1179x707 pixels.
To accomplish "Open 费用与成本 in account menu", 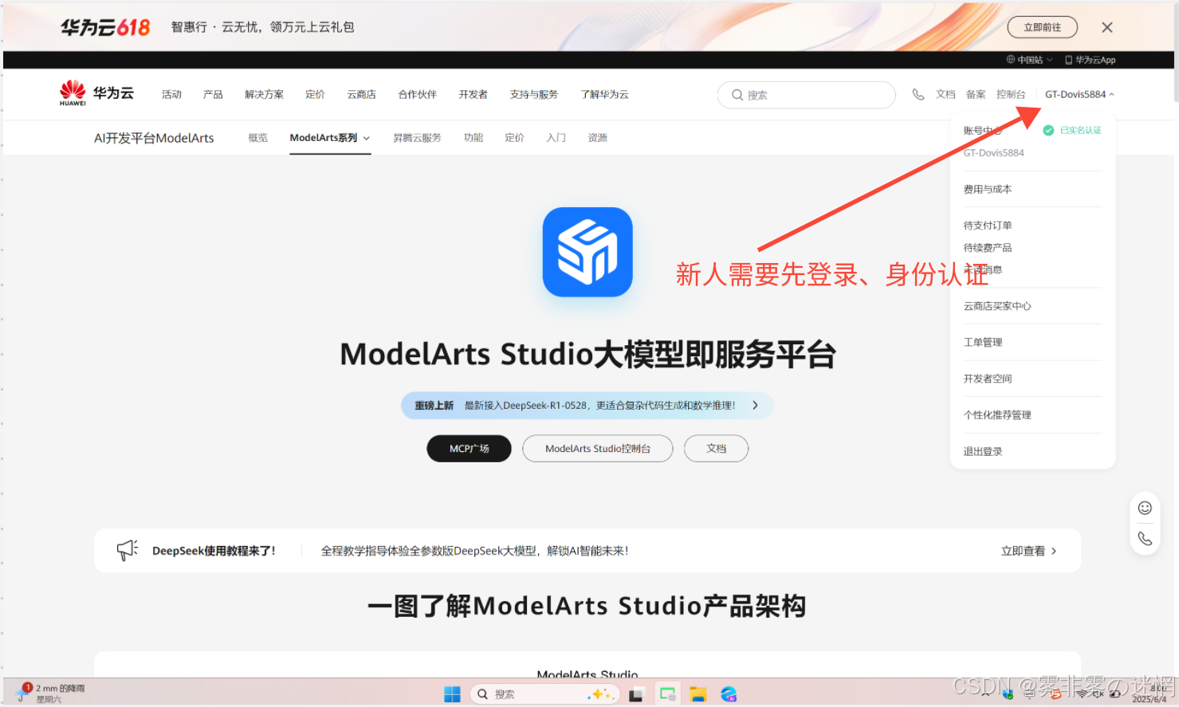I will (x=987, y=190).
